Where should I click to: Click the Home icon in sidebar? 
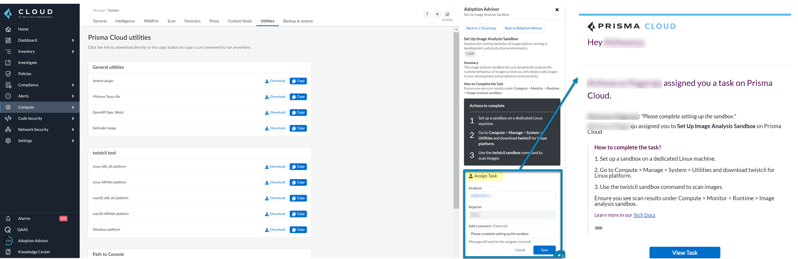click(8, 29)
